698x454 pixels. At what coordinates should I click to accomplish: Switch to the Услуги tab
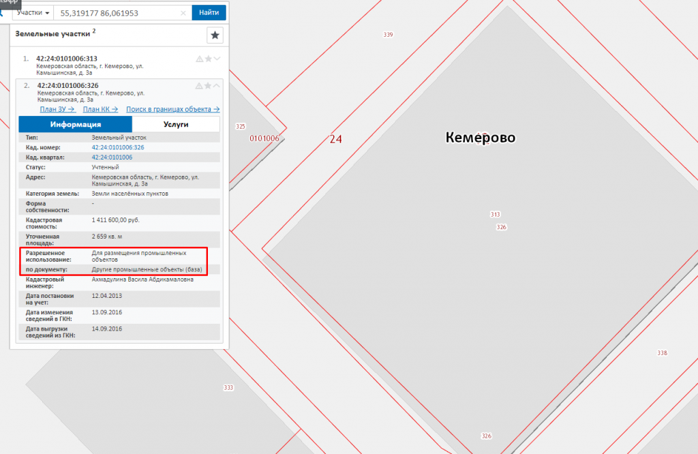[x=176, y=124]
